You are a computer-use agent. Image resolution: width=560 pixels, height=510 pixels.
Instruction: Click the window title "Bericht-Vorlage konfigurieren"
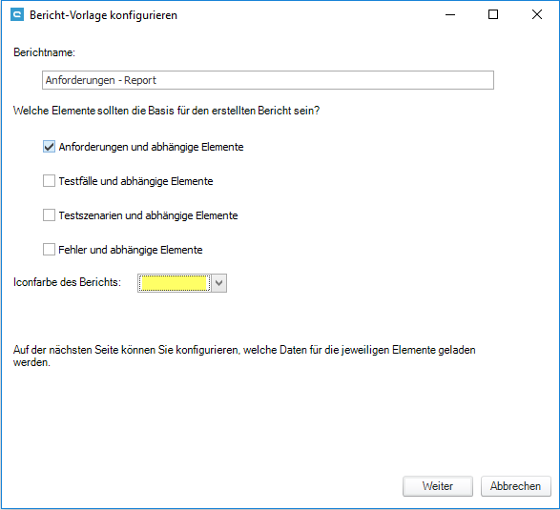coord(103,15)
